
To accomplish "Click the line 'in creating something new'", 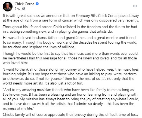I will pyautogui.click(x=58, y=32).
